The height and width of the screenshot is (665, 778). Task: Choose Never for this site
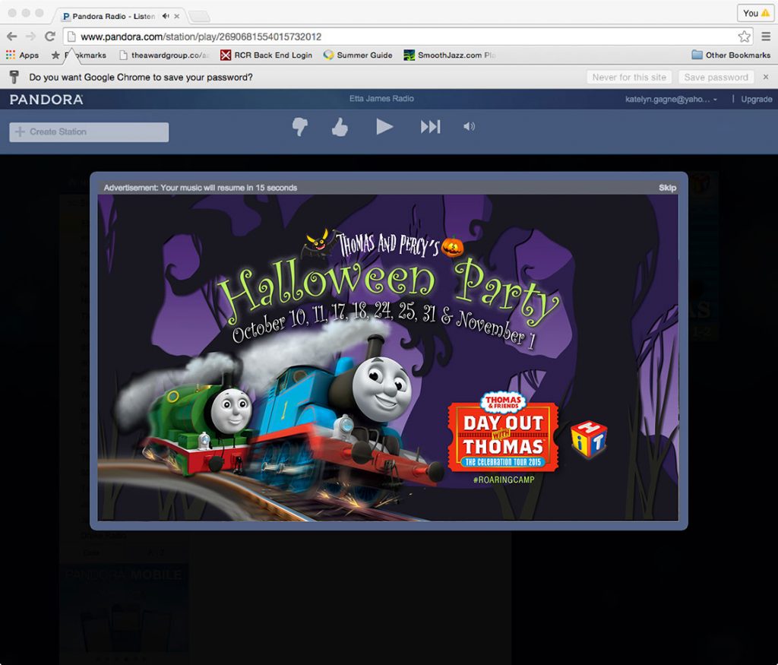(629, 77)
